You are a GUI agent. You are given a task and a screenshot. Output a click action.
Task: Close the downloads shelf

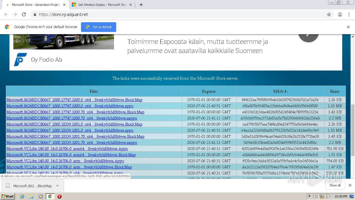pyautogui.click(x=350, y=185)
